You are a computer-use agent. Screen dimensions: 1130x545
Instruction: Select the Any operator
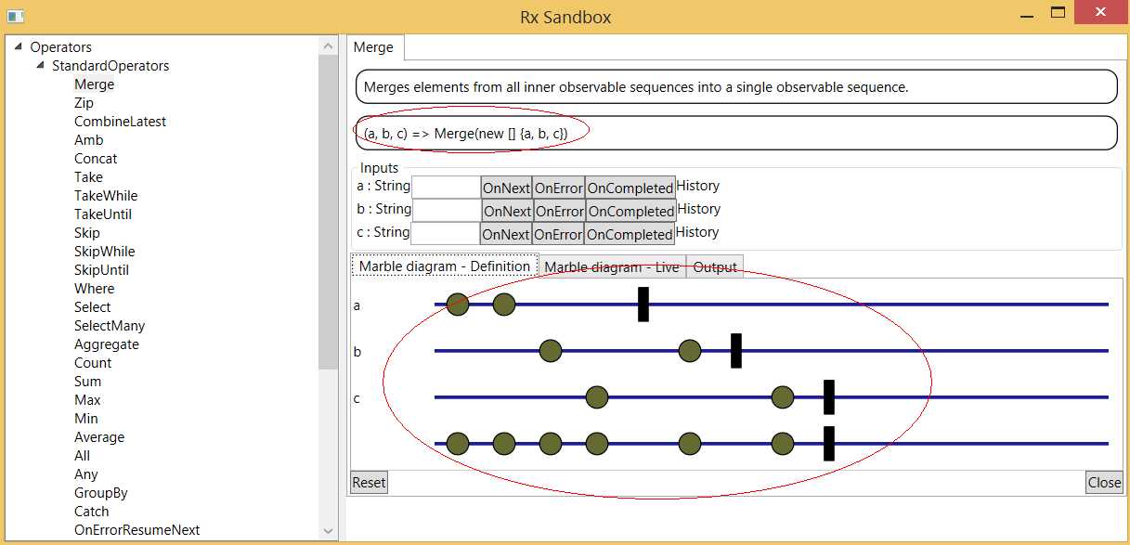tap(86, 474)
